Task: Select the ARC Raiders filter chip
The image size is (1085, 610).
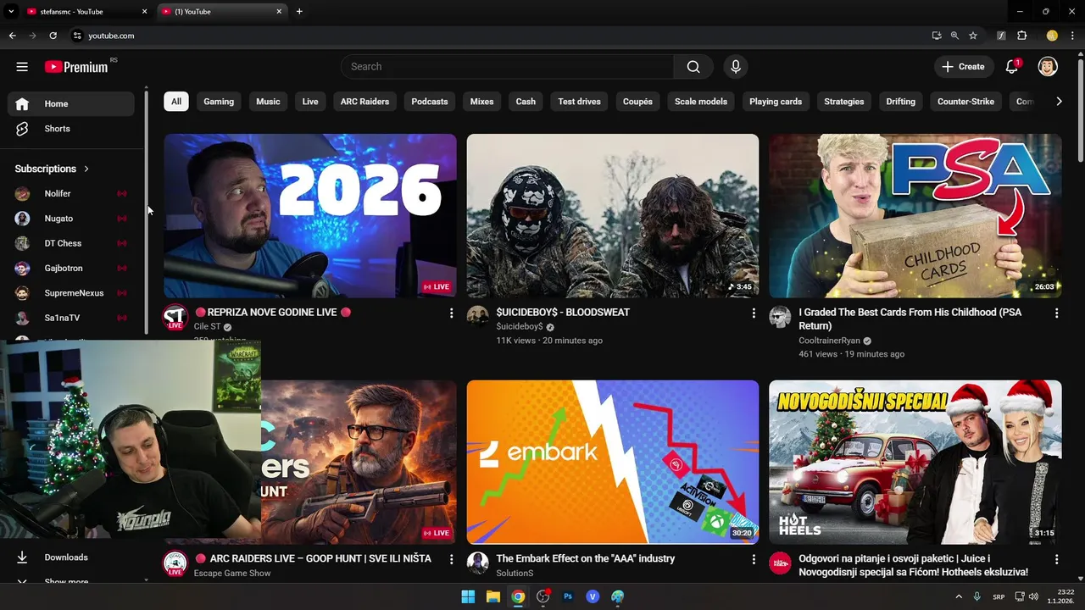Action: tap(364, 102)
